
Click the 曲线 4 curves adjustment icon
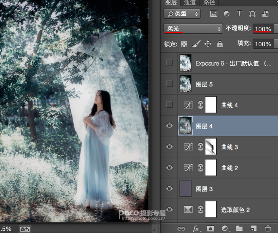188,105
